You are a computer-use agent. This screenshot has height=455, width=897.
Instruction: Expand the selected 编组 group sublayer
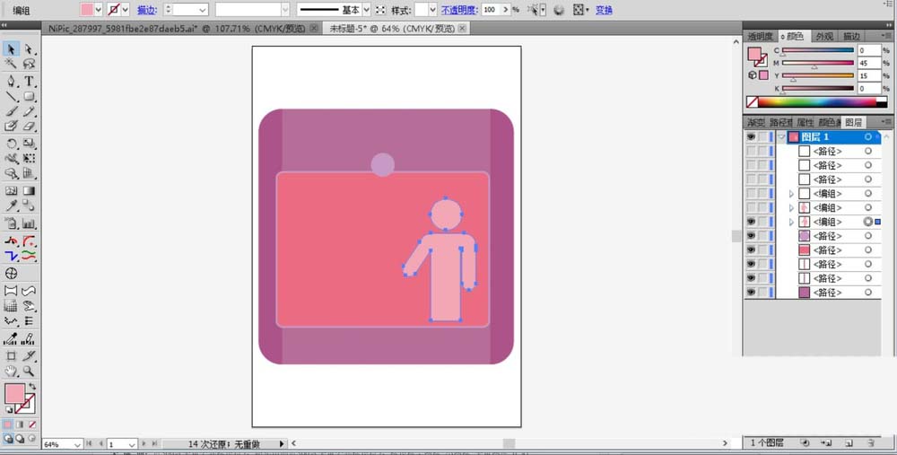click(x=790, y=222)
